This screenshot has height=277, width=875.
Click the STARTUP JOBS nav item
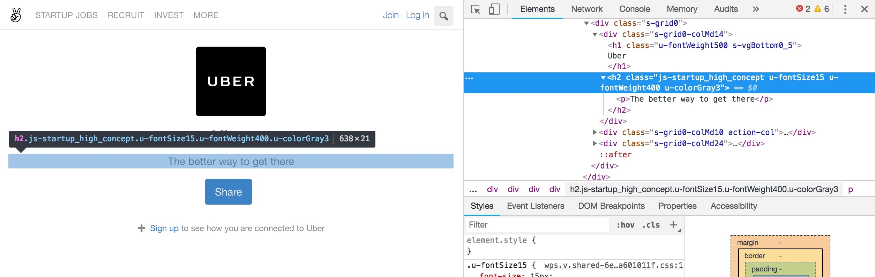tap(66, 15)
